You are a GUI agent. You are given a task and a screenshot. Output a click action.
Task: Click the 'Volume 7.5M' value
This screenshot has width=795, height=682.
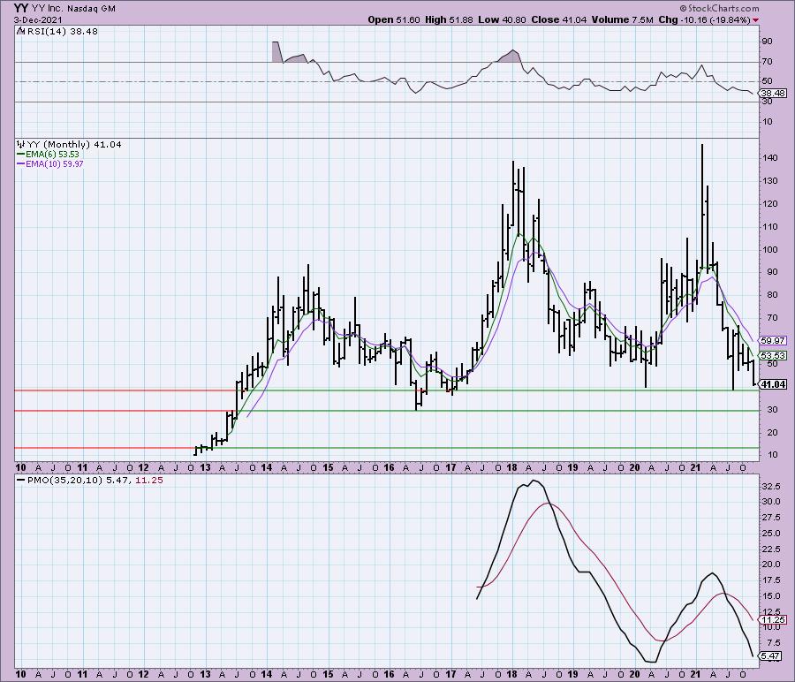(622, 19)
